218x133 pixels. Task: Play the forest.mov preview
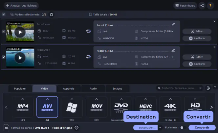pyautogui.click(x=20, y=32)
